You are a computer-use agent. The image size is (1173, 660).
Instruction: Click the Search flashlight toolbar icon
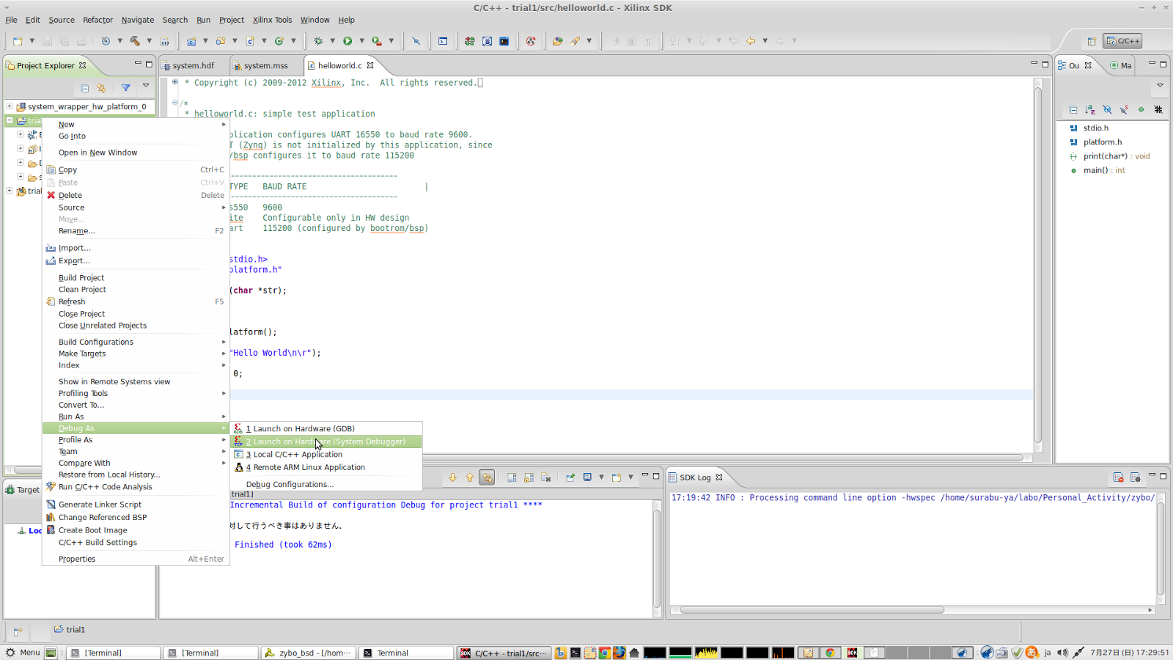(576, 41)
